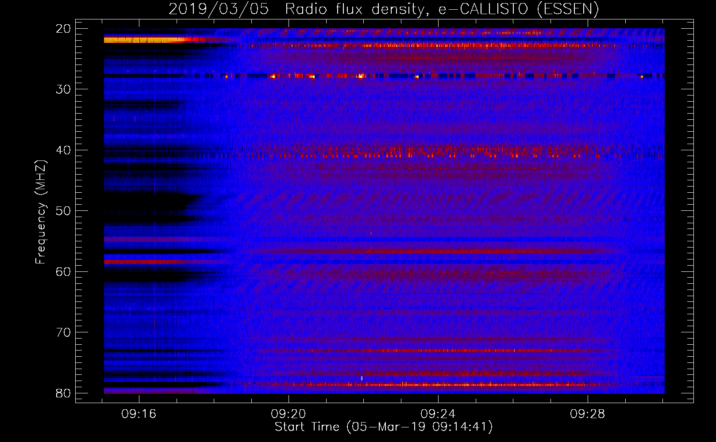Click the 50 frequency tick label

63,211
